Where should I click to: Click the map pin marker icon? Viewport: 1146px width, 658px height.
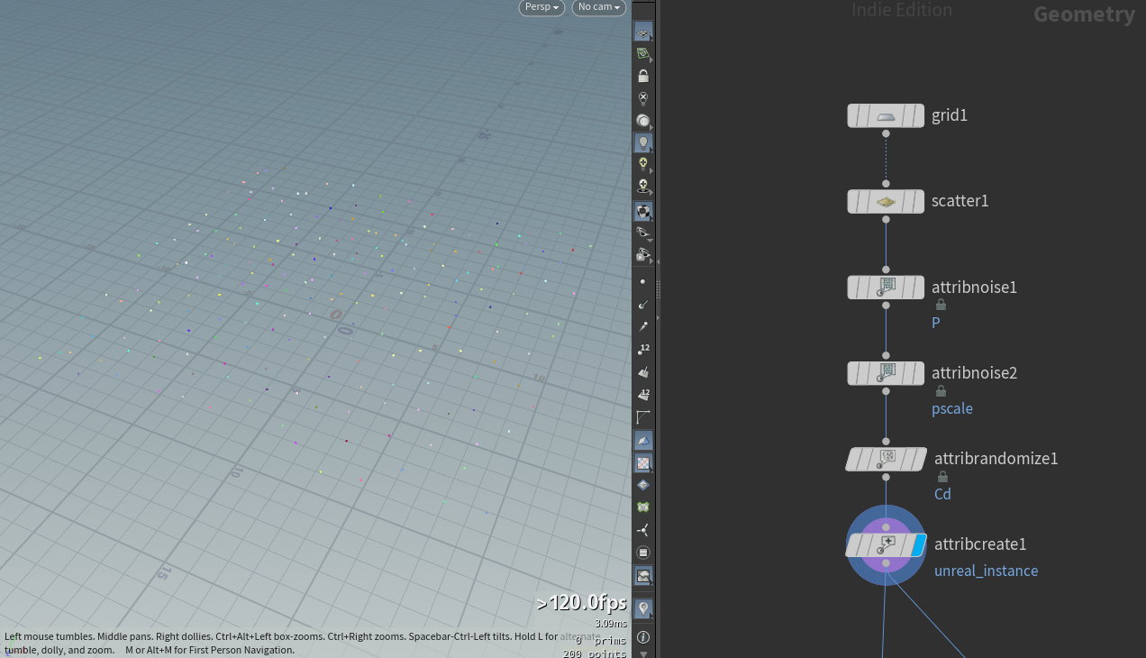643,608
